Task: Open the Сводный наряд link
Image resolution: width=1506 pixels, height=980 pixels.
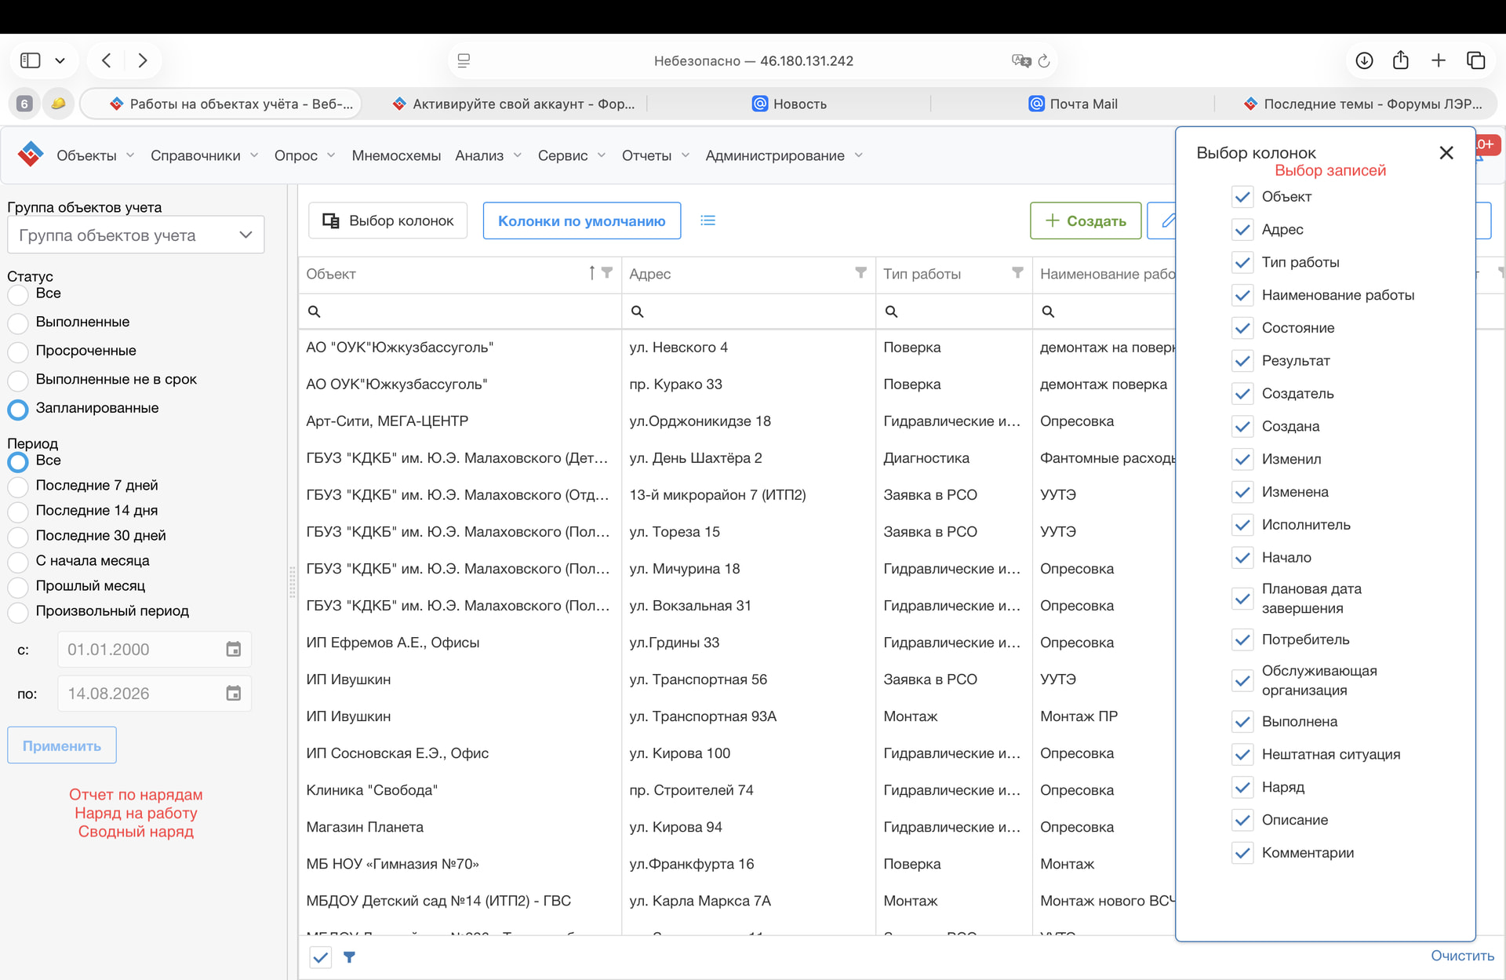Action: coord(136,832)
